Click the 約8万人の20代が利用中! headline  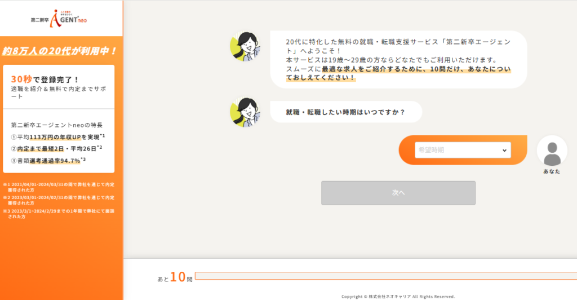tap(59, 51)
